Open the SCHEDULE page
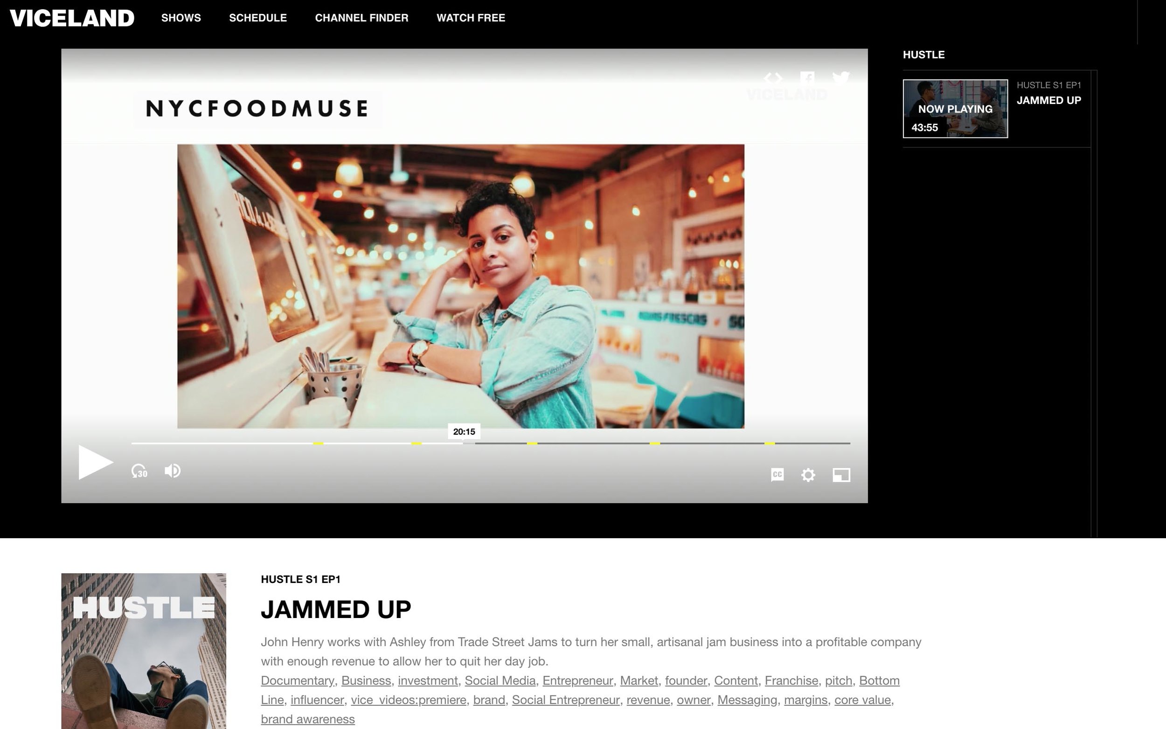This screenshot has height=729, width=1166. tap(258, 18)
